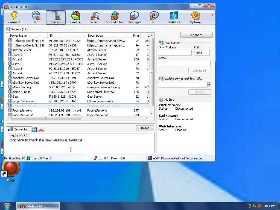Click the Windows Start orb

coord(7,206)
